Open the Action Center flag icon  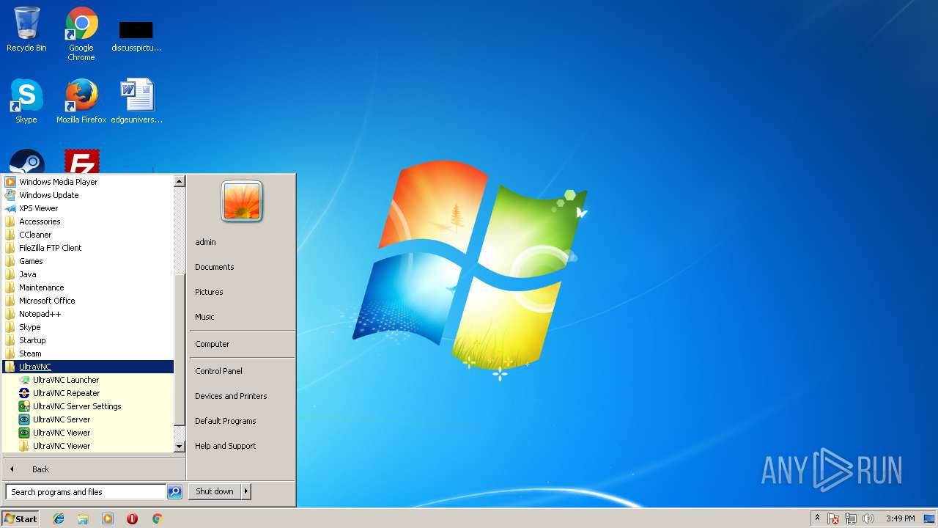click(x=834, y=518)
